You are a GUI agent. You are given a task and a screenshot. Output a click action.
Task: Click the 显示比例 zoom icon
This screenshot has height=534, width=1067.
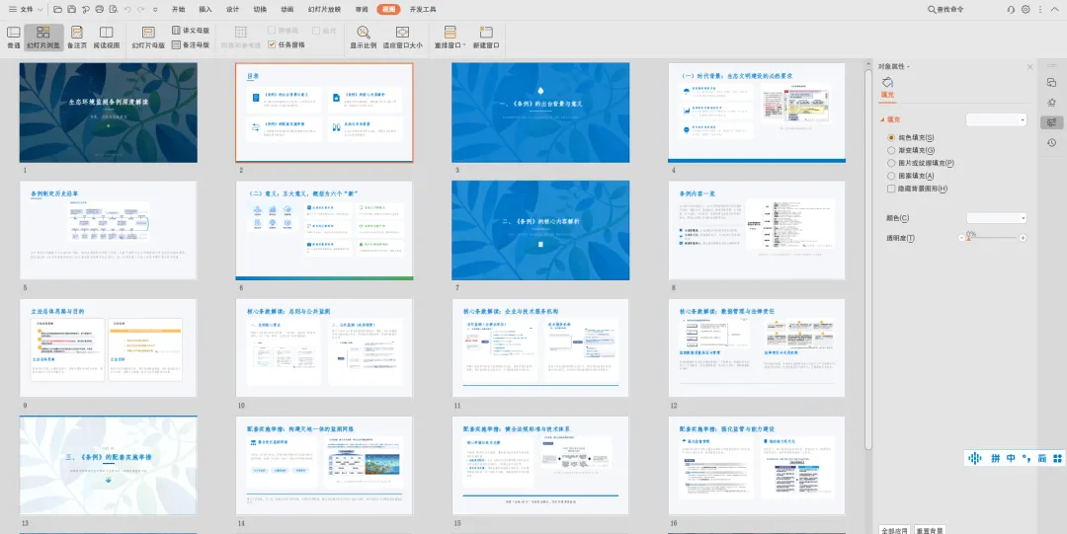(364, 32)
